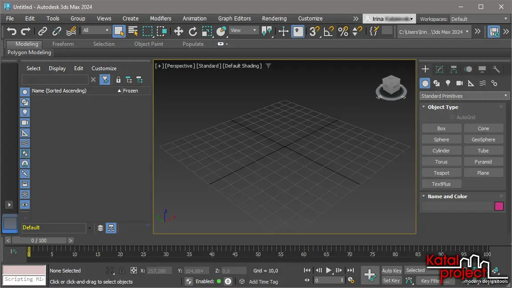Open the Motion panel tab icon
The image size is (512, 288).
click(468, 69)
